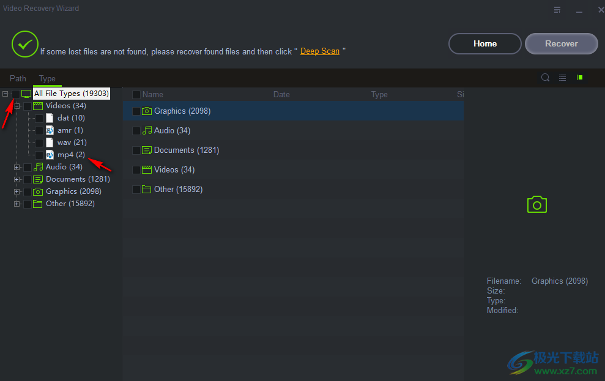This screenshot has width=605, height=381.
Task: Switch to preview pane view icon
Action: pos(579,78)
